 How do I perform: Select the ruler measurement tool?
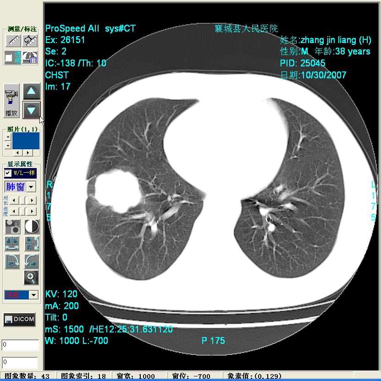click(13, 41)
